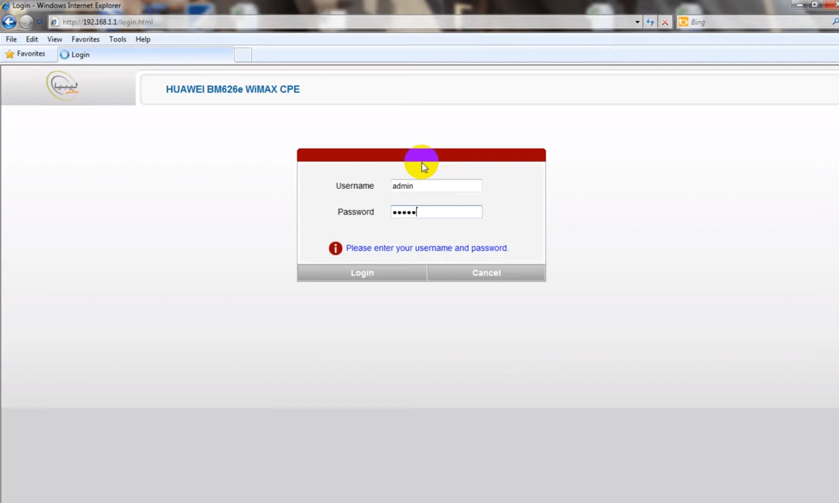Viewport: 839px width, 503px height.
Task: Click the provider logo in page header
Action: click(x=62, y=85)
